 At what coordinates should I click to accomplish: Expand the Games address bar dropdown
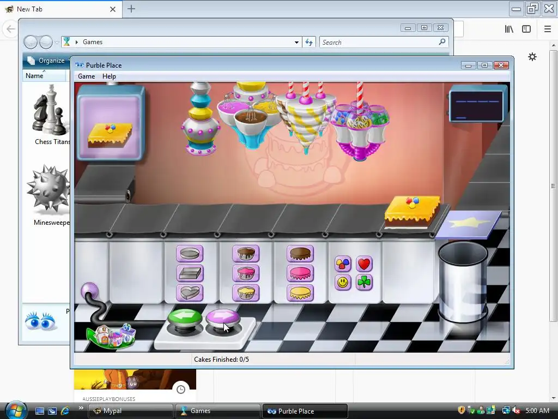[x=296, y=43]
